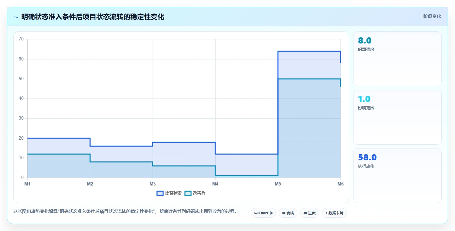Click the Chart.js tag button
Screen dimensions: 455x231
263,213
